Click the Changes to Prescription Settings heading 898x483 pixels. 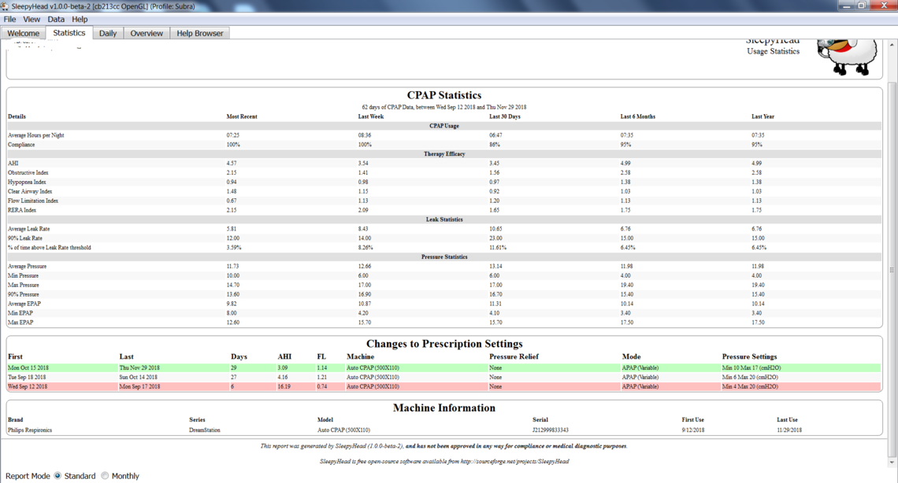[443, 344]
